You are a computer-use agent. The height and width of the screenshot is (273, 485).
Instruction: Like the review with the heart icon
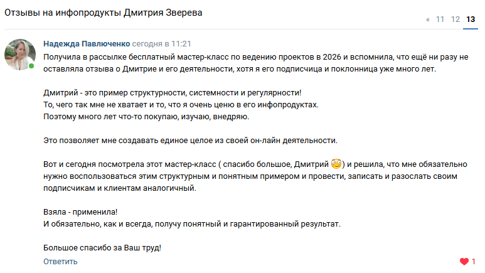click(464, 261)
